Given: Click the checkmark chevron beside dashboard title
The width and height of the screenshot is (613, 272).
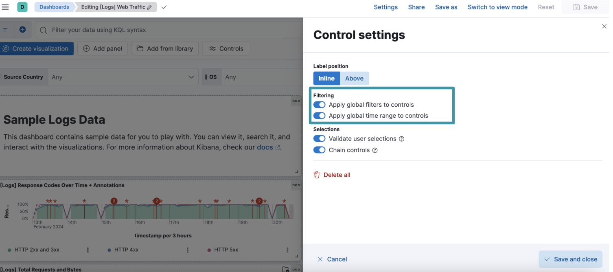Looking at the screenshot, I should click(x=163, y=7).
